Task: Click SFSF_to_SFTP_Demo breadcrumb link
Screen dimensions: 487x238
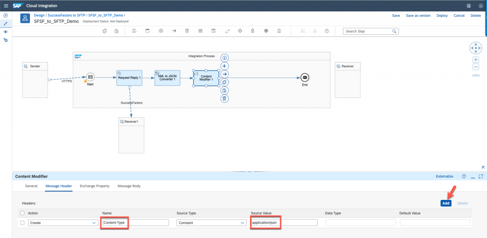Action: click(106, 15)
